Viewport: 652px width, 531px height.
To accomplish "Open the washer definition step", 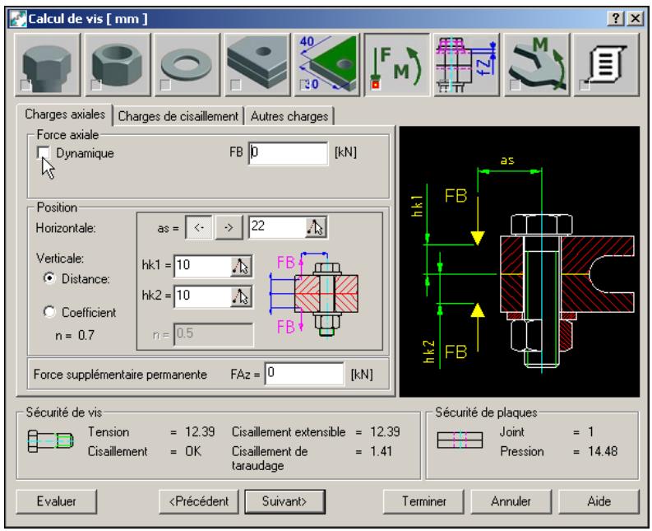I will (187, 65).
